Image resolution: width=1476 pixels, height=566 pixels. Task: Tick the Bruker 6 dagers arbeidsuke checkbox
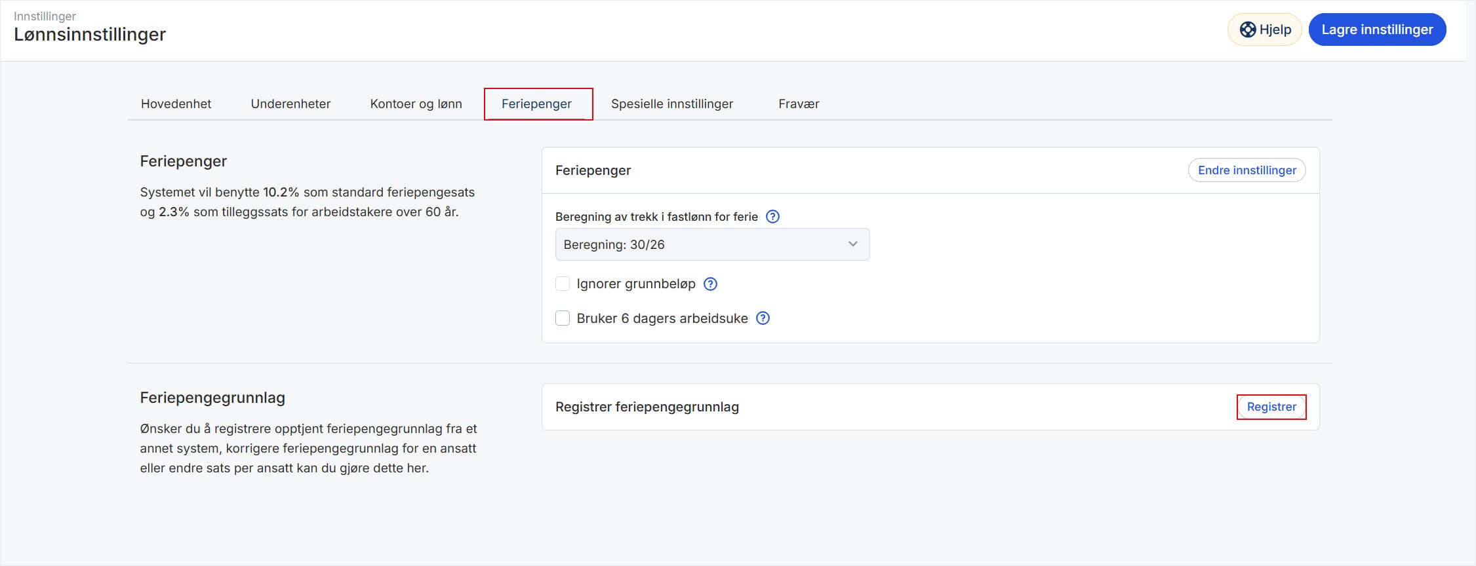(563, 318)
